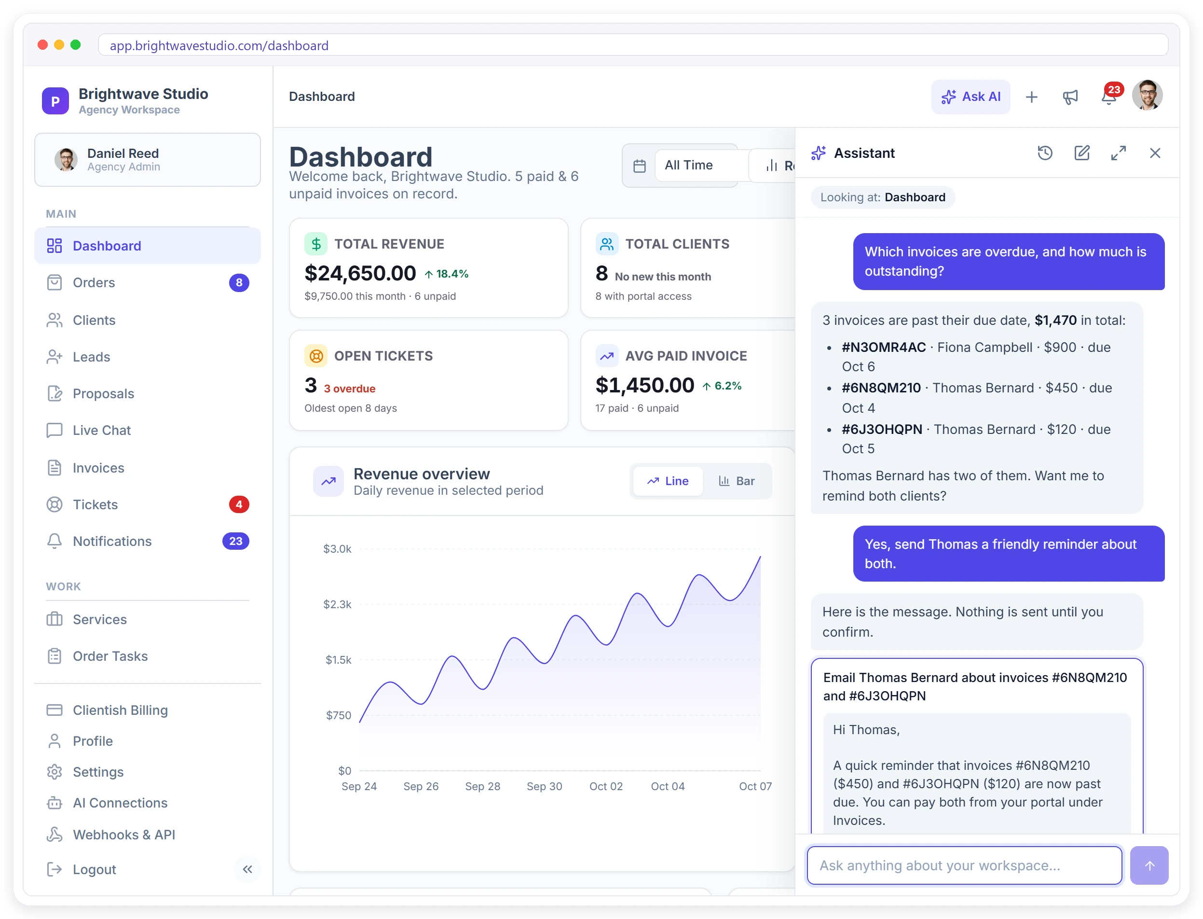1203x919 pixels.
Task: Click the plus icon in the top bar
Action: (1031, 97)
